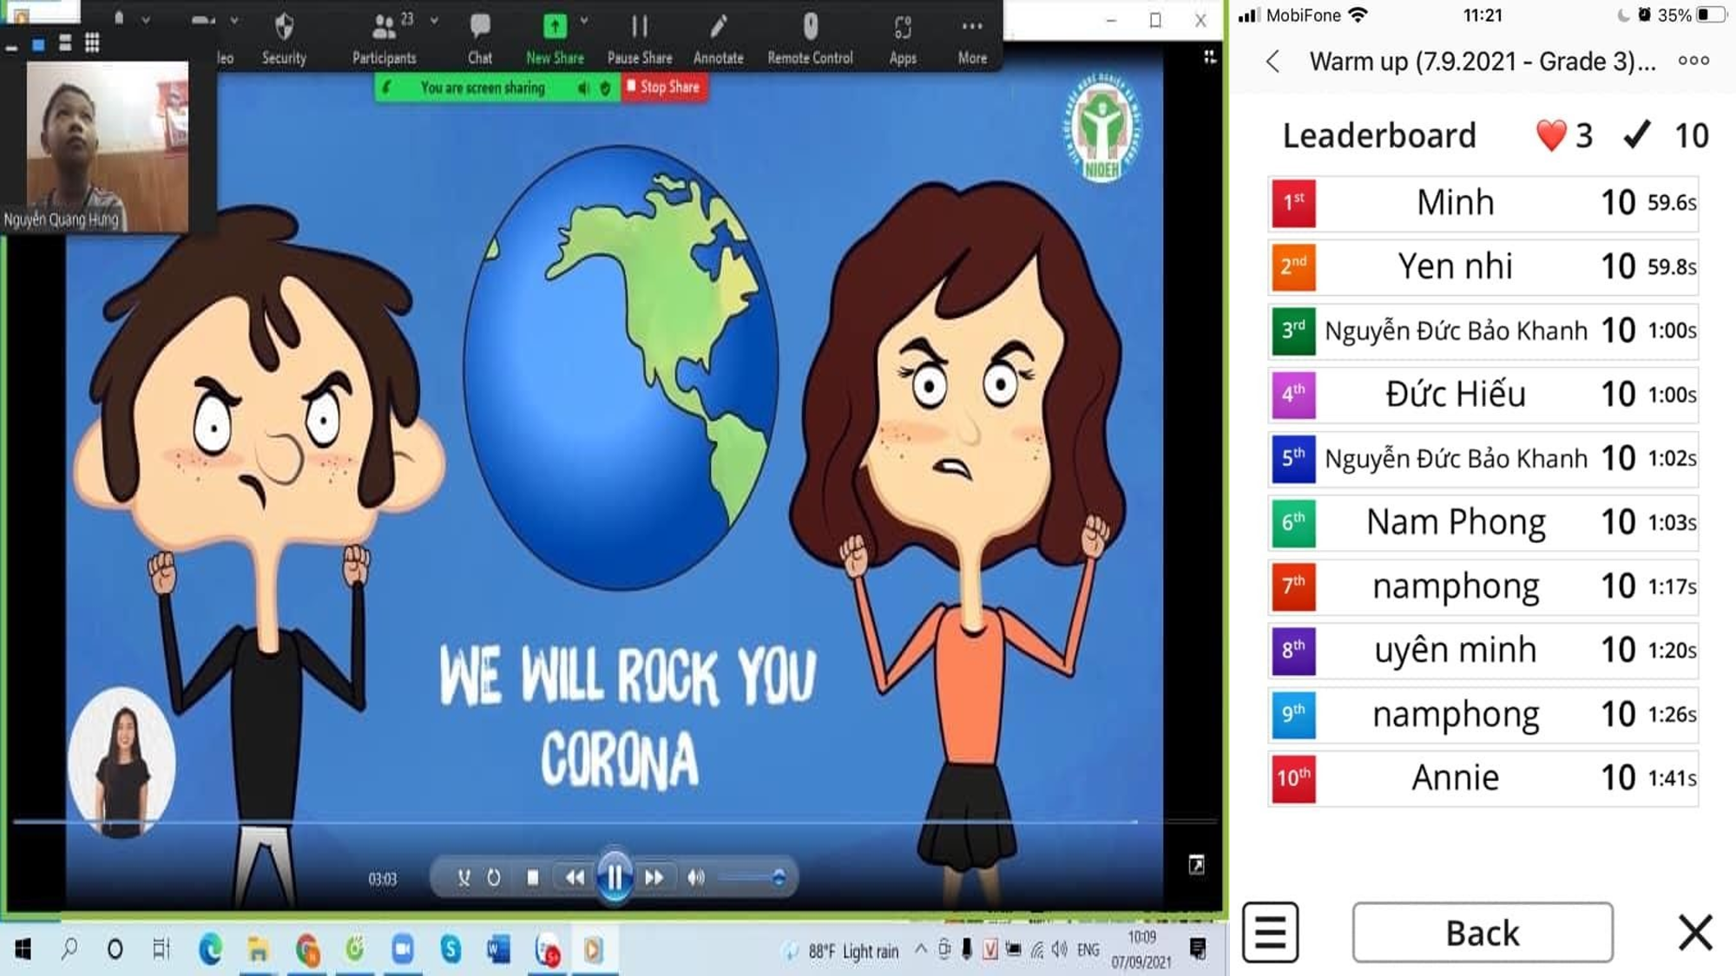1736x976 pixels.
Task: Switch video panel to stacked strip view
Action: pos(65,43)
